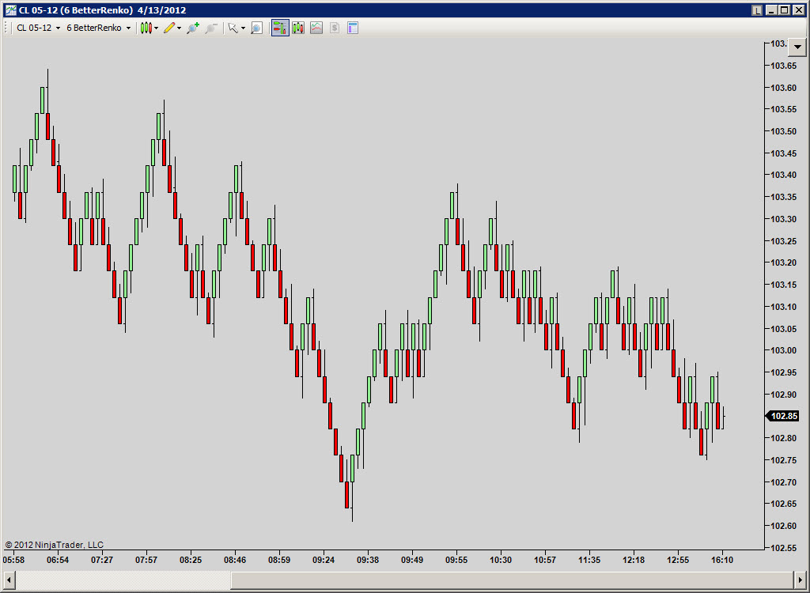810x593 pixels.
Task: Click the zoom in magnifier icon
Action: [193, 28]
